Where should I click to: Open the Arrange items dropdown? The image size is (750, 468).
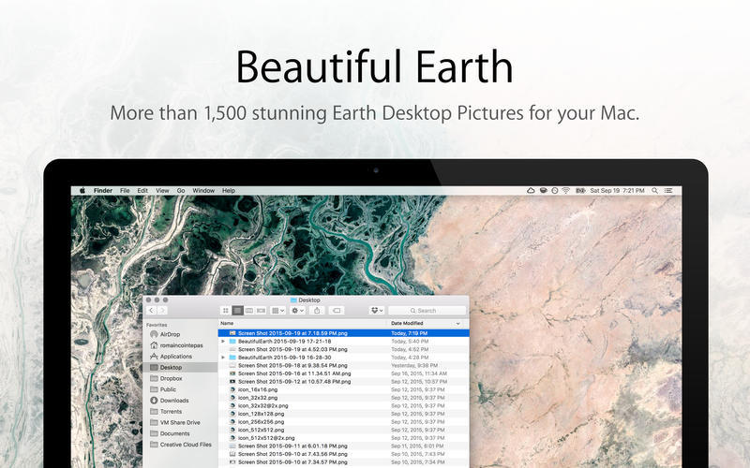(278, 310)
